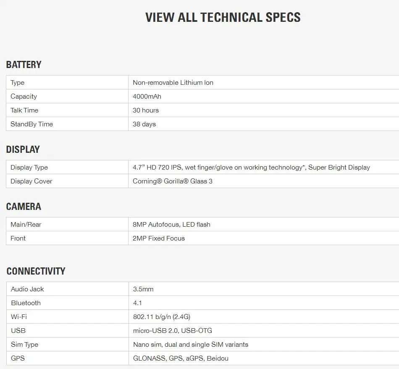The image size is (399, 369).
Task: Click the View All Technical Specs heading
Action: coord(223,17)
